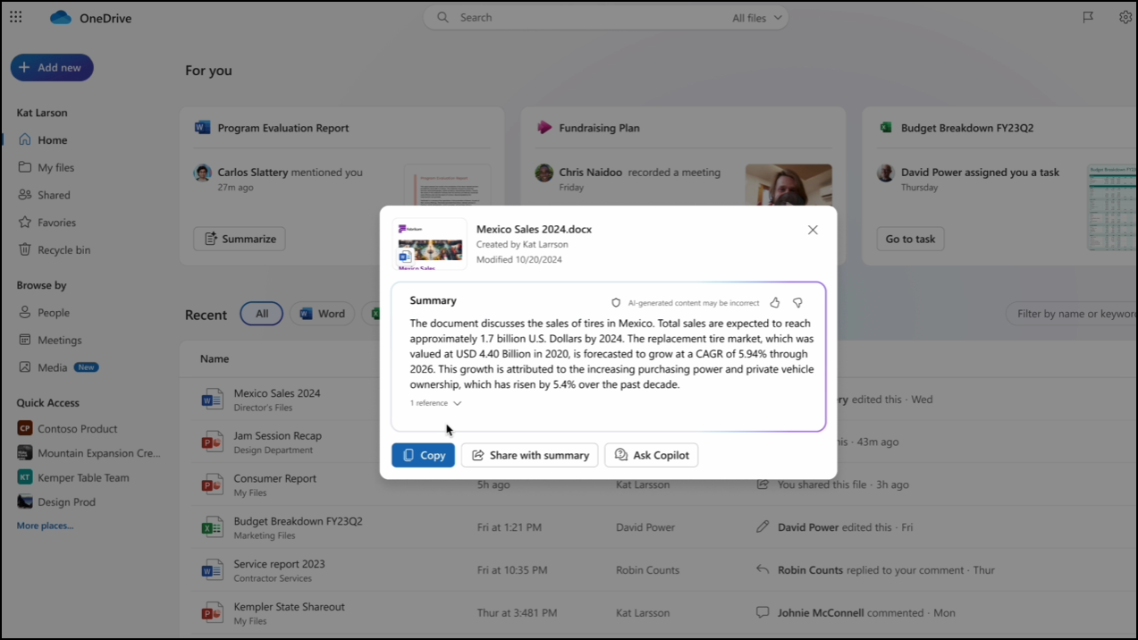Screen dimensions: 1138x640
Task: Click the Program Evaluation Report document thumbnail
Action: tap(447, 186)
